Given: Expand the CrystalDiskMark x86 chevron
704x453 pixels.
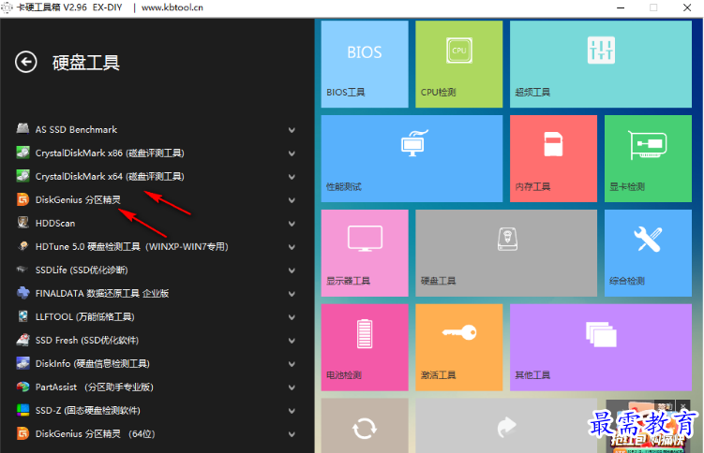Looking at the screenshot, I should 292,153.
